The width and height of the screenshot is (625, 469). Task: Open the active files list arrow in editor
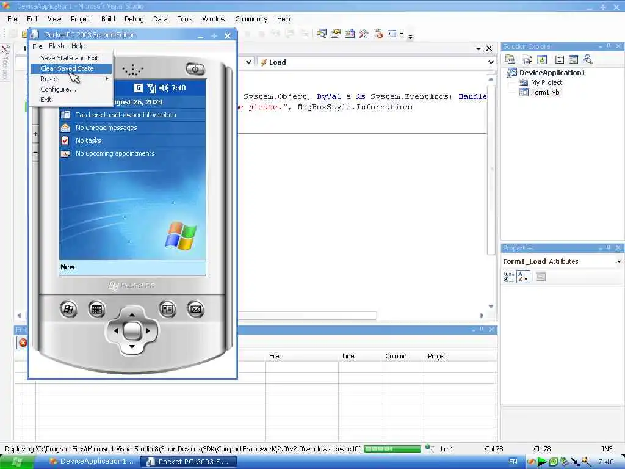(x=479, y=48)
